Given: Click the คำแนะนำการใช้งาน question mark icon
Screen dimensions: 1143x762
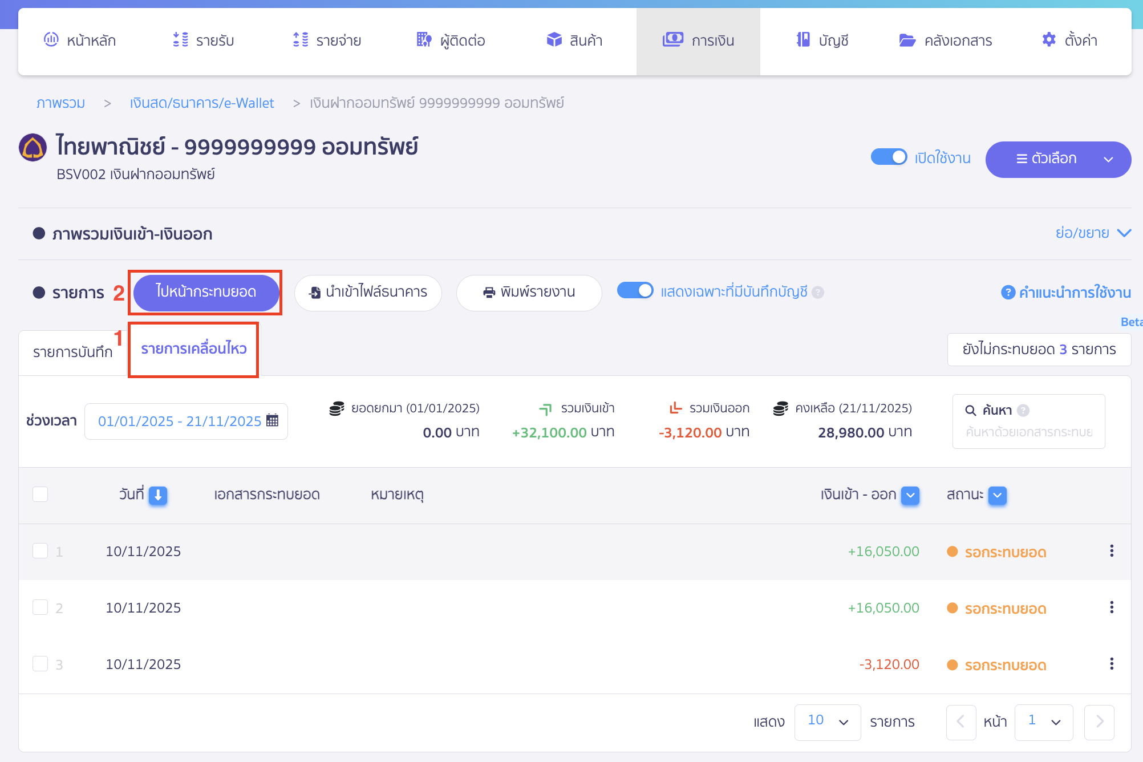Looking at the screenshot, I should coord(1008,293).
